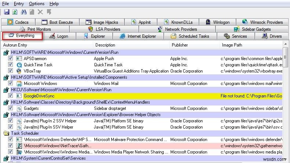Click the APSDaemon entry icon
Viewport: 290px width, 163px height.
tap(19, 59)
